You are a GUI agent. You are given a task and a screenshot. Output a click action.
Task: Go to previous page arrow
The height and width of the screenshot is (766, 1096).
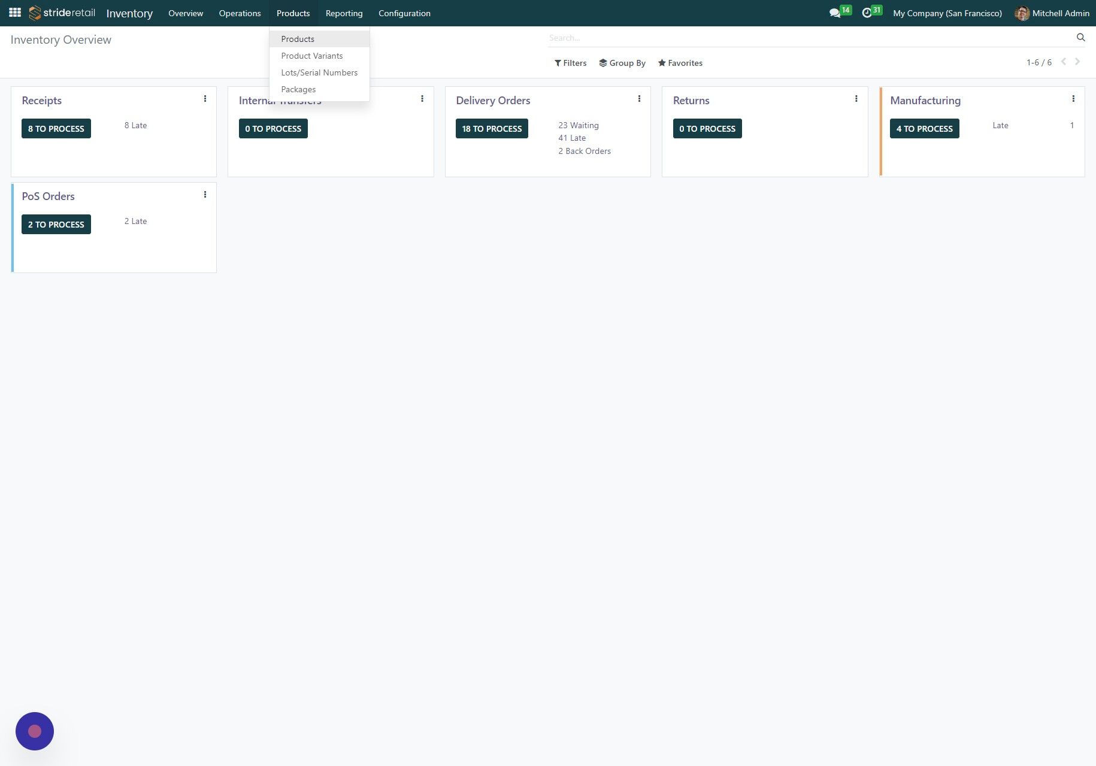coord(1064,62)
